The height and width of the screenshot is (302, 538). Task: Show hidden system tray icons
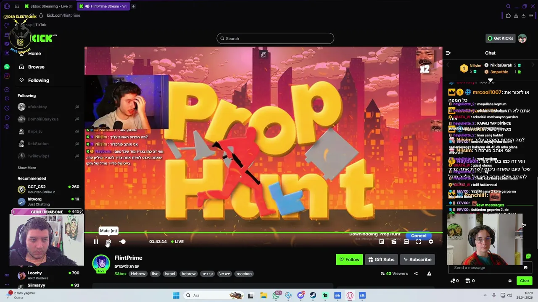[x=485, y=295]
